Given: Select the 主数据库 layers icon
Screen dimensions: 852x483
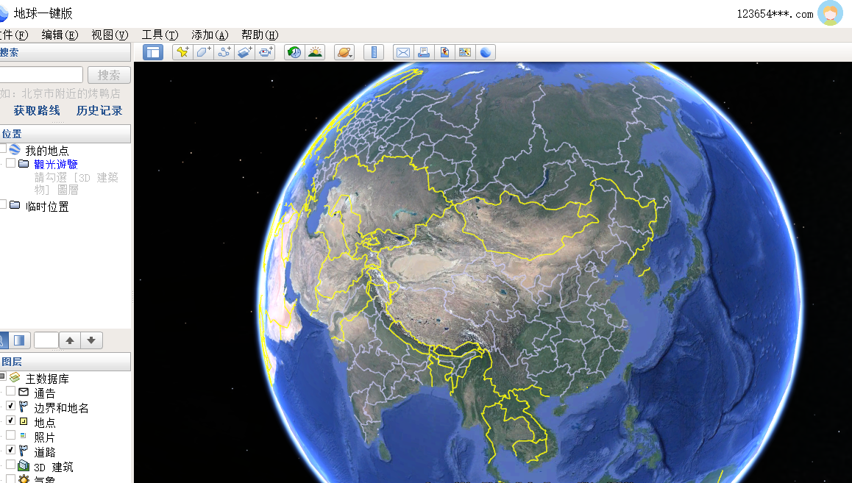Looking at the screenshot, I should coord(15,377).
